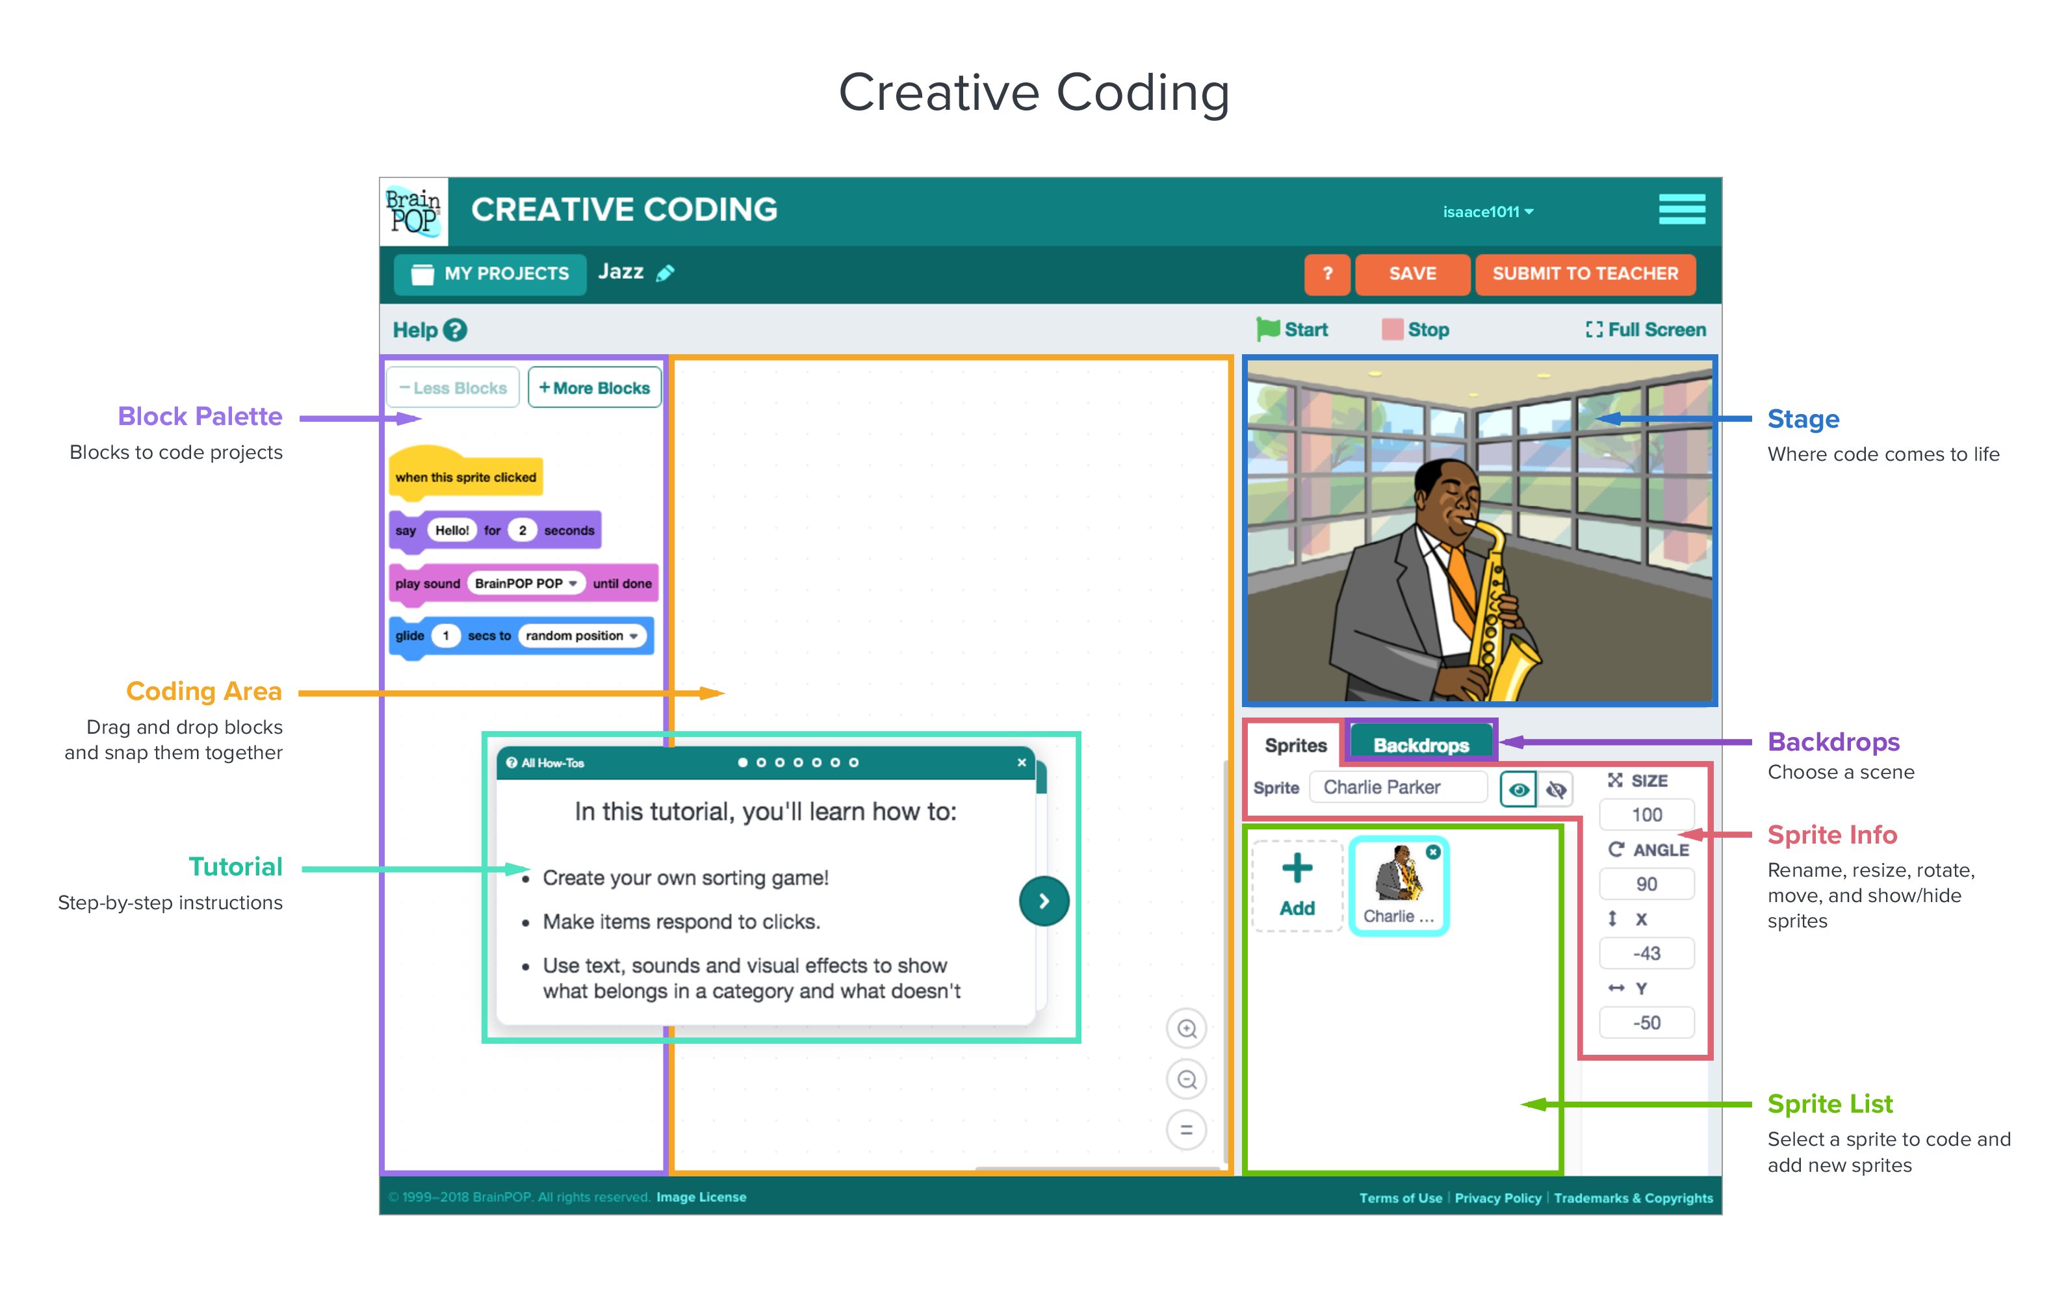Click the glide block
This screenshot has width=2068, height=1294.
(x=521, y=636)
